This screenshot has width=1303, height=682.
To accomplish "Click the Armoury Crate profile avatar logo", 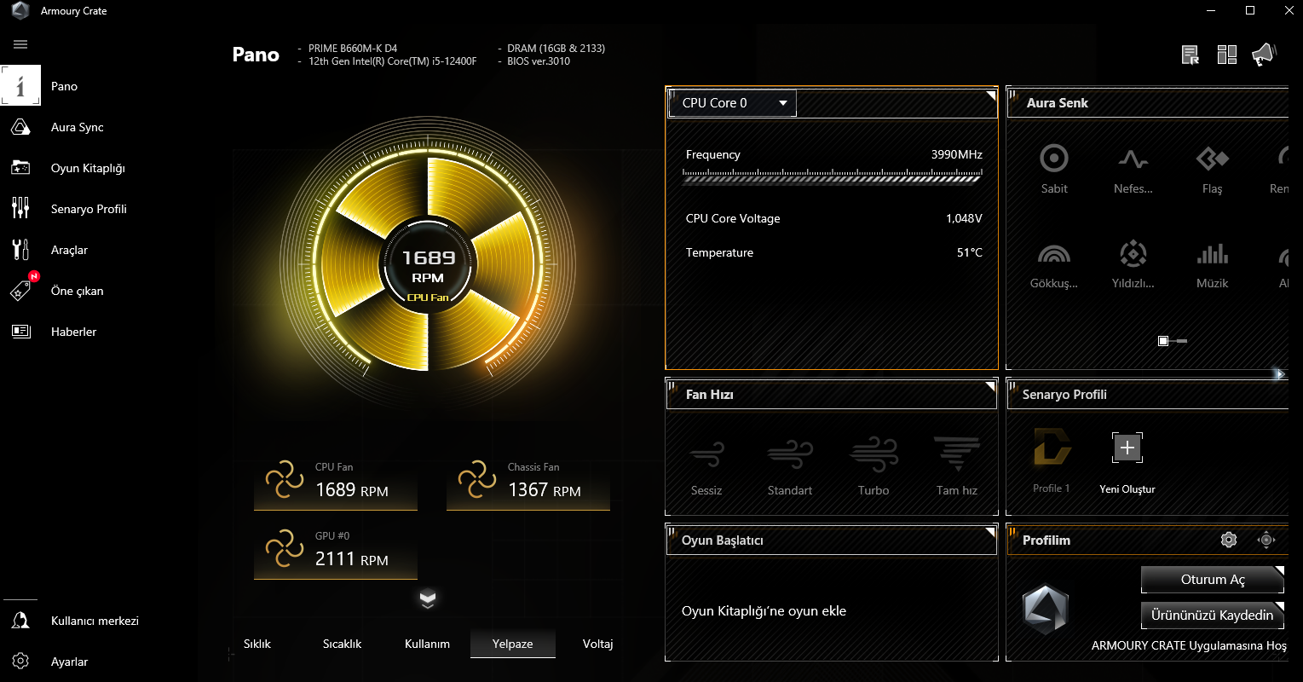I will (1046, 610).
